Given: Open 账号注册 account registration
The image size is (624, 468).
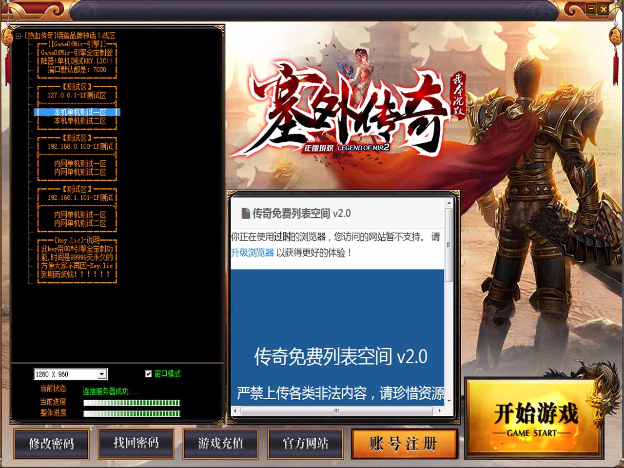Looking at the screenshot, I should (x=403, y=444).
